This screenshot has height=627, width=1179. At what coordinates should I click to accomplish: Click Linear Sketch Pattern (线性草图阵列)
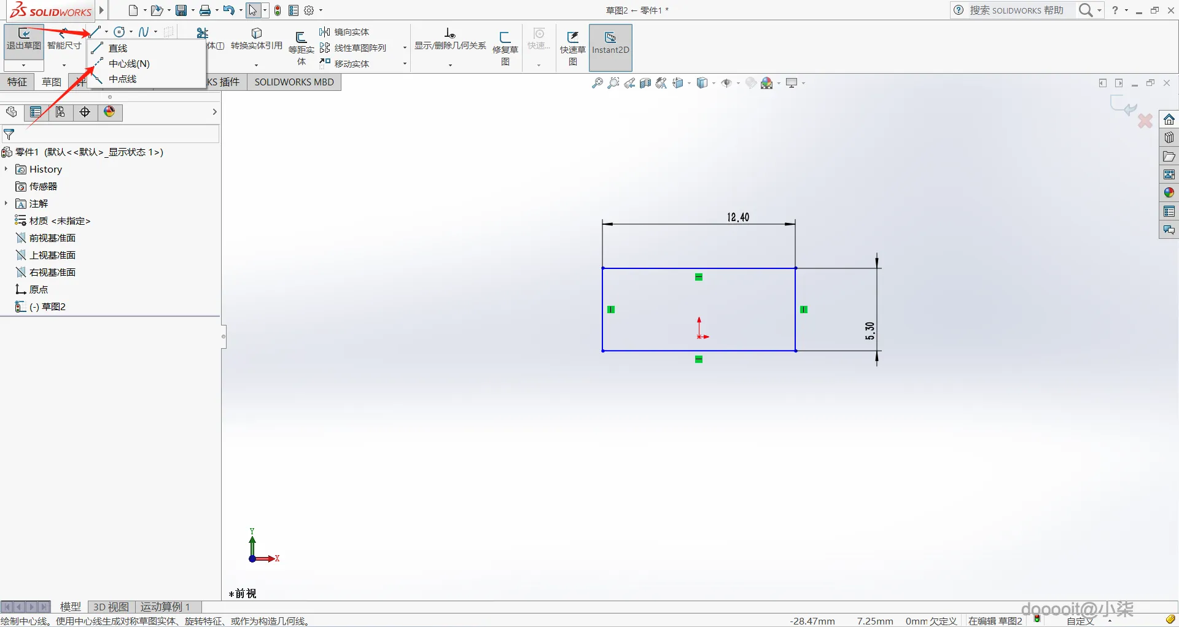[x=353, y=48]
